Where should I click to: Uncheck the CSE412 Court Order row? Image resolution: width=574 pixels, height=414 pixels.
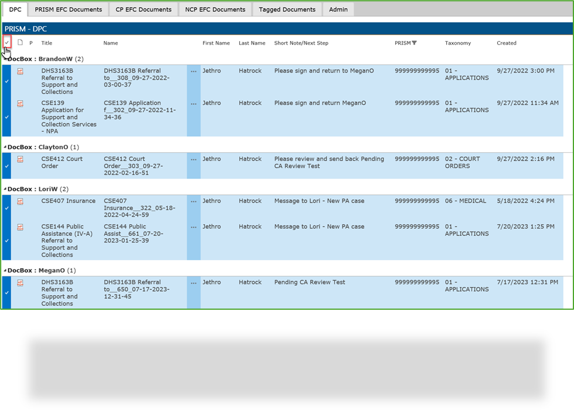click(x=6, y=166)
